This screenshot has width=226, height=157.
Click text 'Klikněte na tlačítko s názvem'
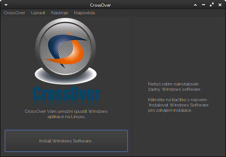coord(177,100)
